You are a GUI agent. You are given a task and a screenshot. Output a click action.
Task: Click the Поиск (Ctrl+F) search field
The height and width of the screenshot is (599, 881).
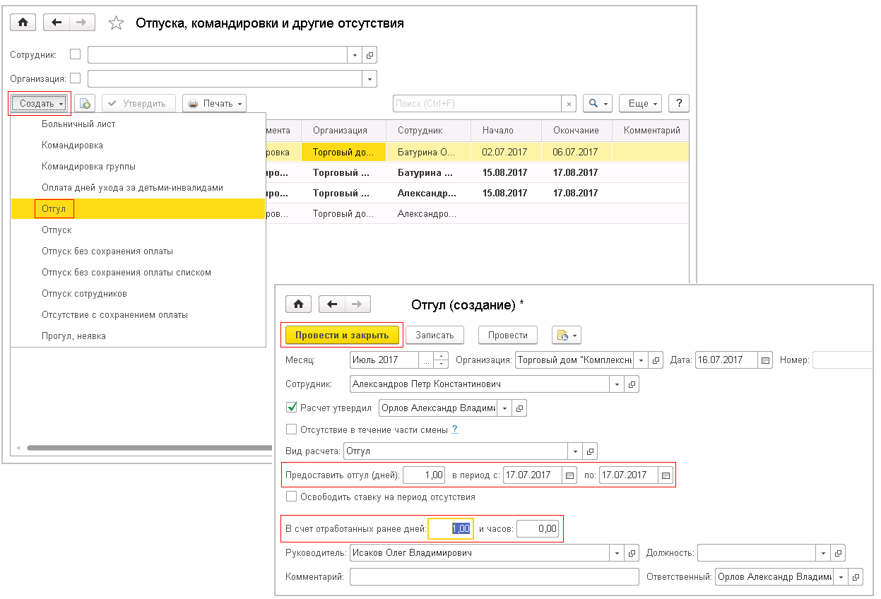[x=478, y=103]
